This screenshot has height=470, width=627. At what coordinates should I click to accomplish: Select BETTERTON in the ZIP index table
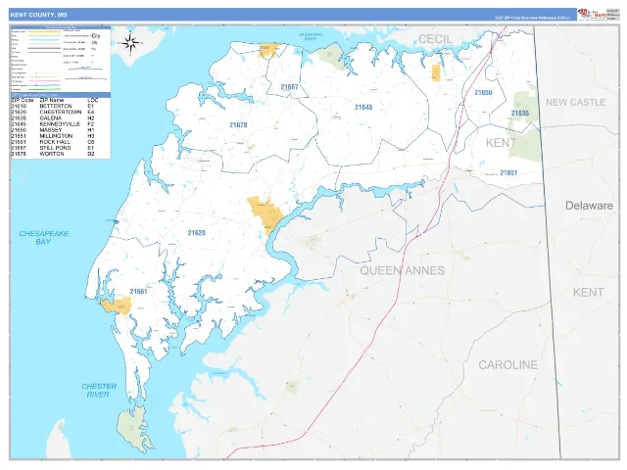pyautogui.click(x=56, y=107)
